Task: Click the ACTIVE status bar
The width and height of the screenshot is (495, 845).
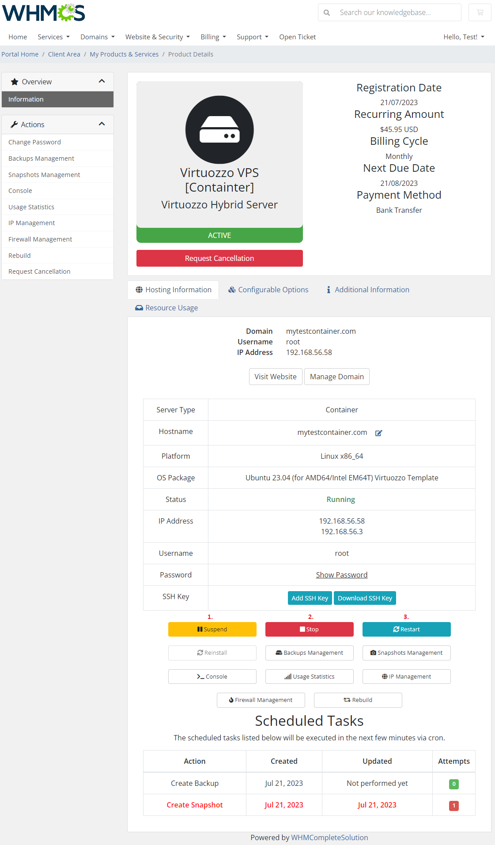Action: pos(219,235)
